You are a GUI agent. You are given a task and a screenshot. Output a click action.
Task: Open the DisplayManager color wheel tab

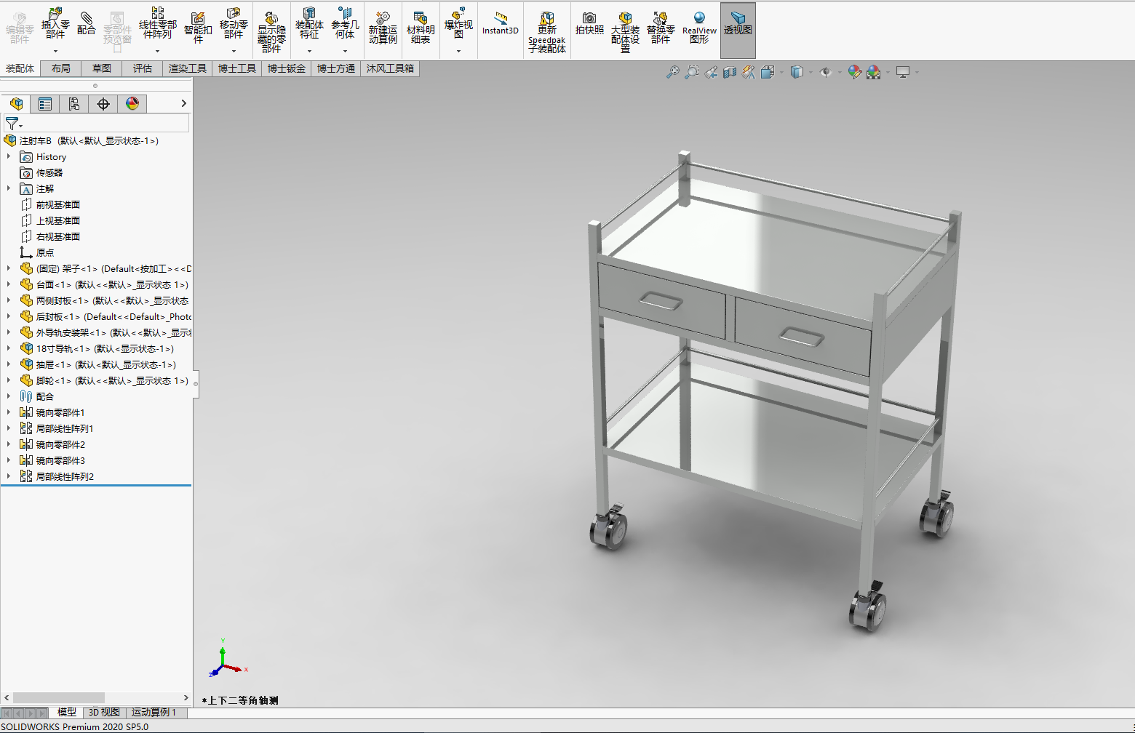(x=132, y=104)
